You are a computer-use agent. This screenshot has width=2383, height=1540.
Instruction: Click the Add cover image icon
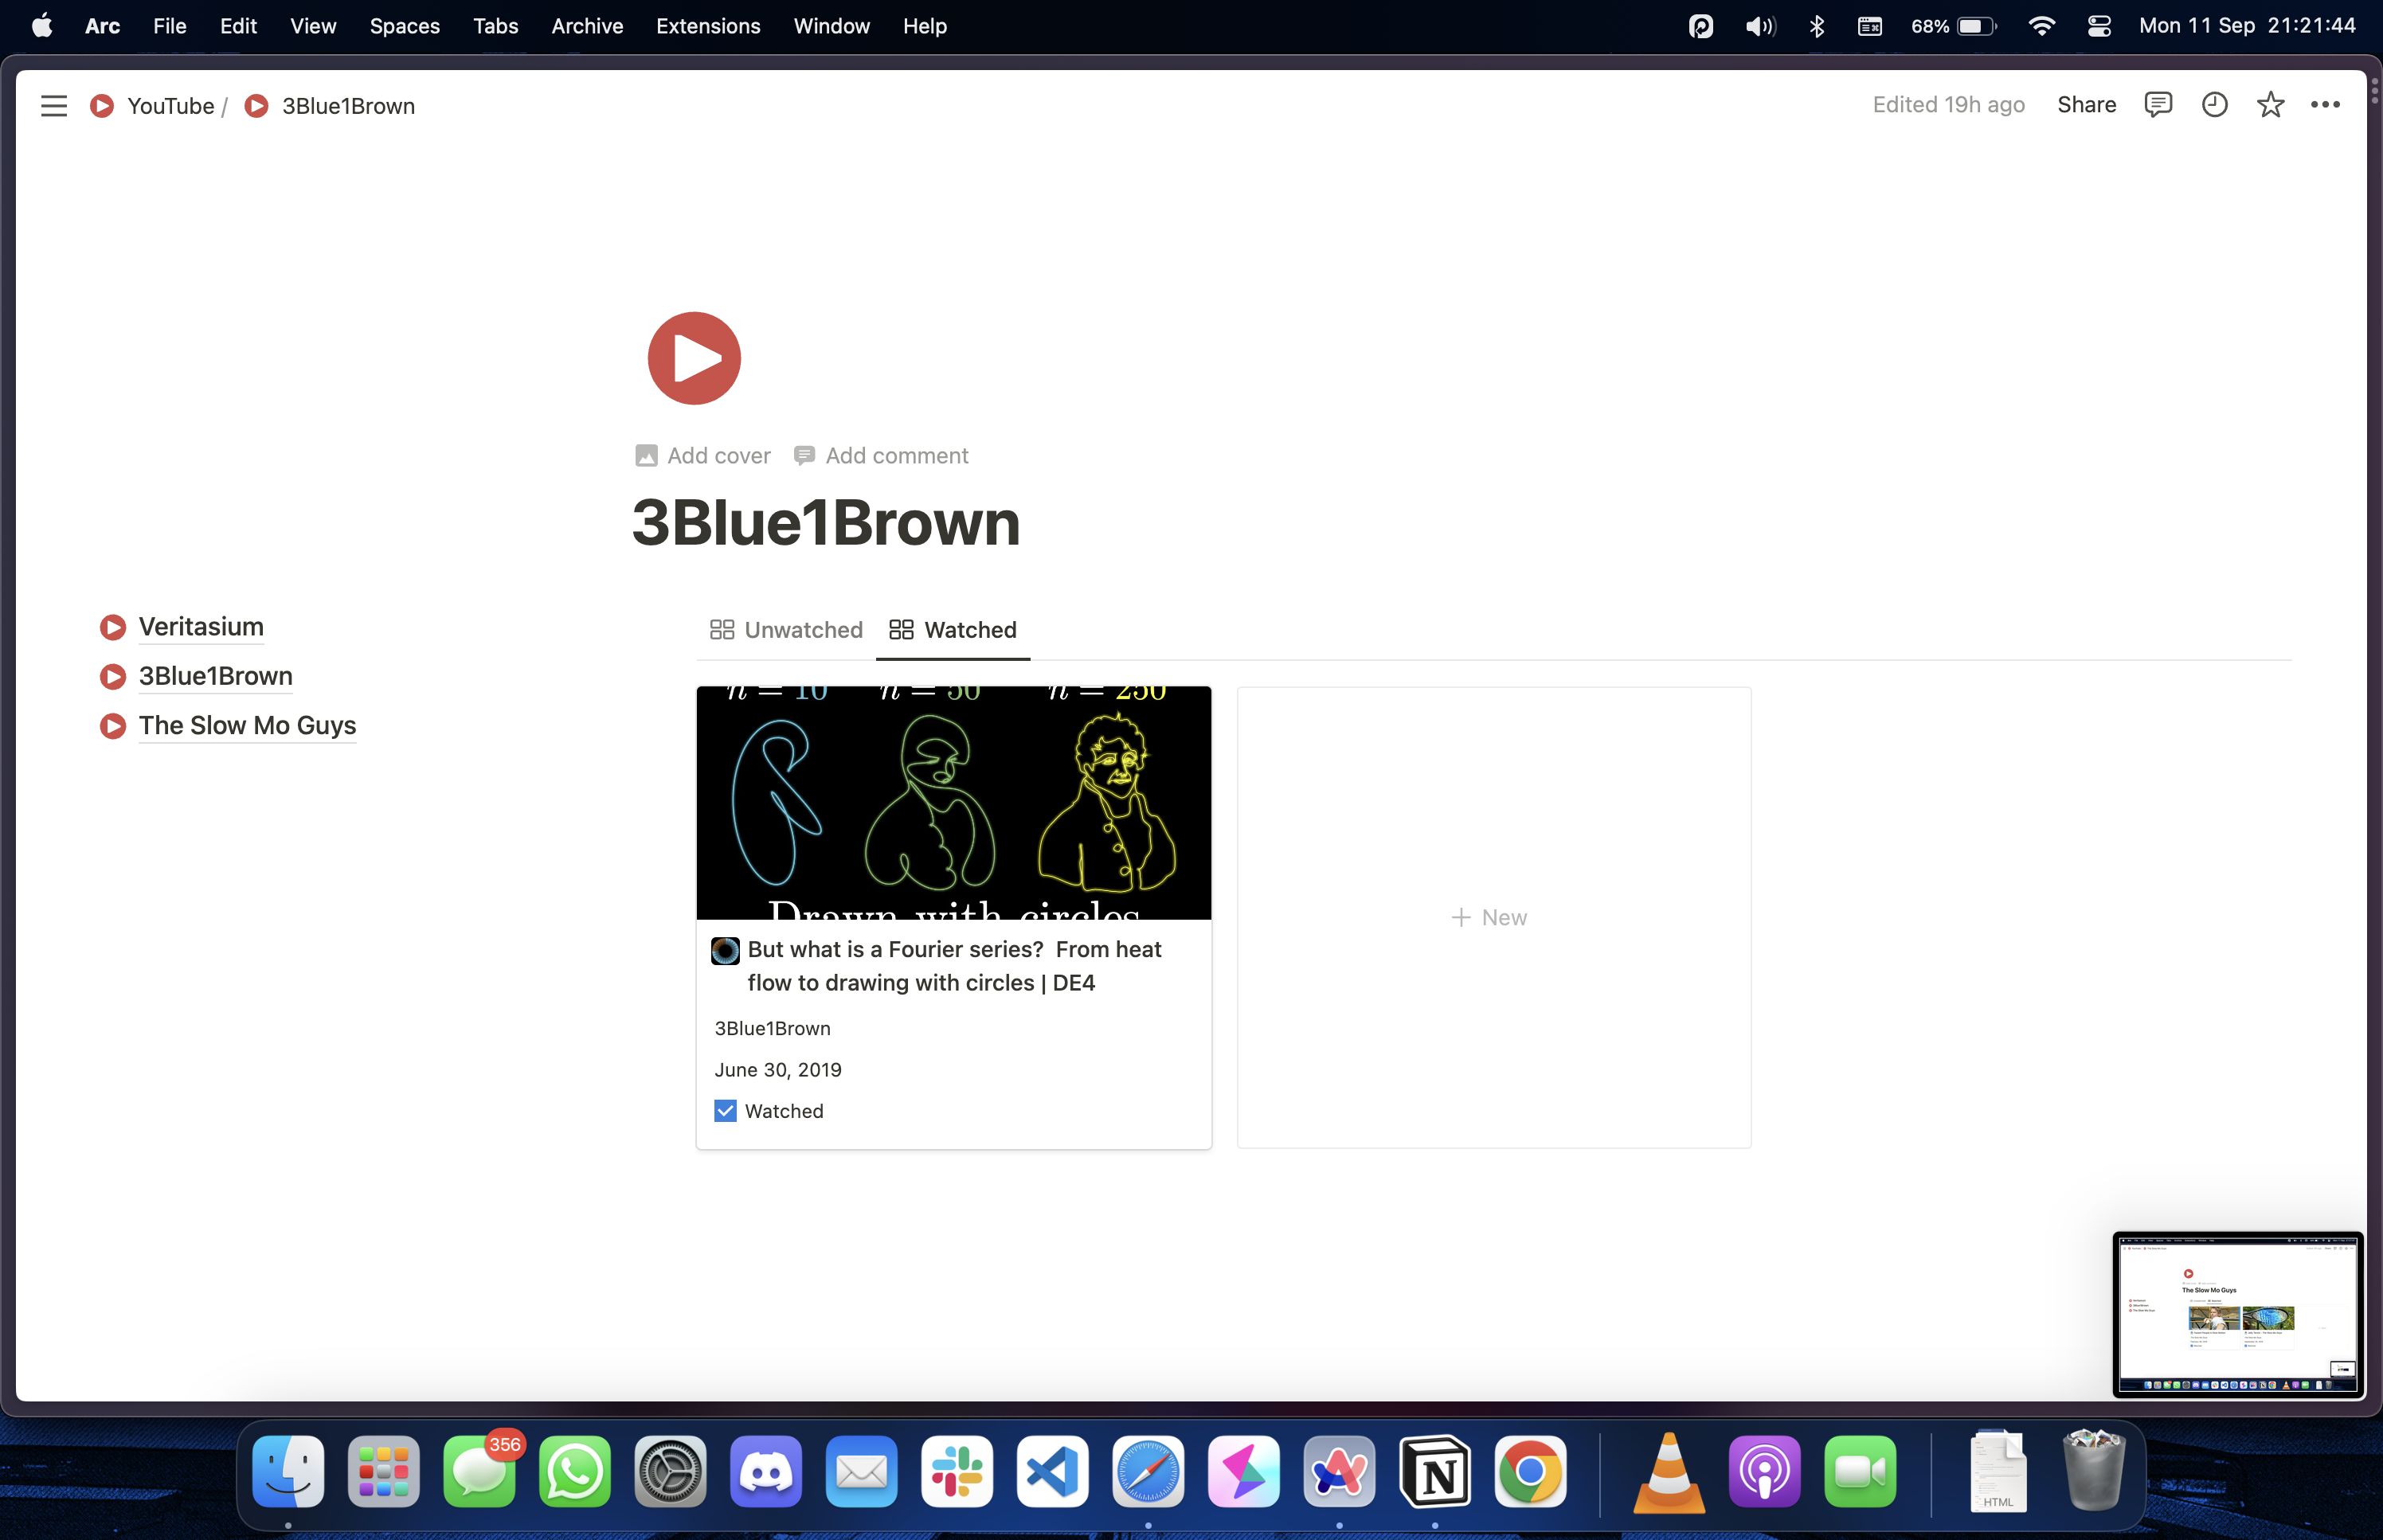(646, 456)
